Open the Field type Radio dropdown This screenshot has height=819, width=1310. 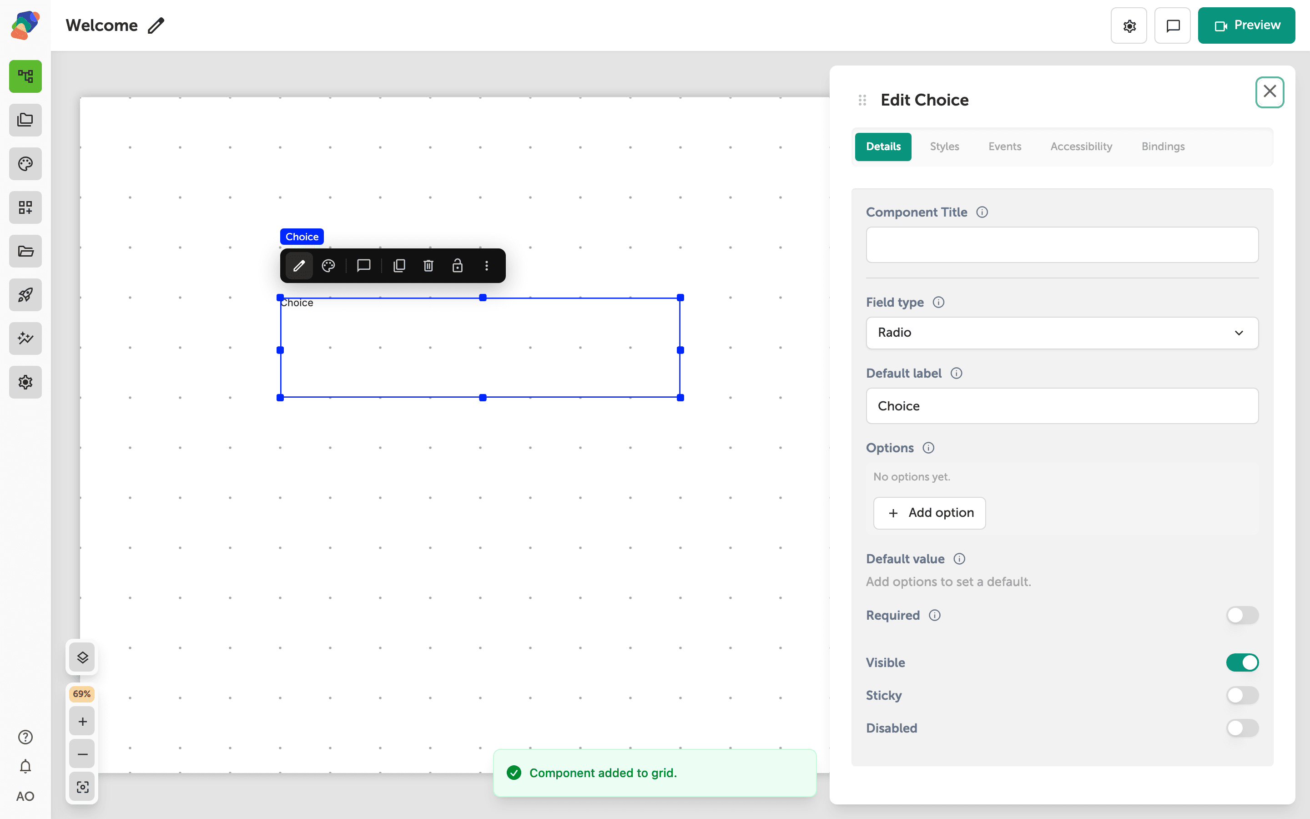pyautogui.click(x=1062, y=333)
